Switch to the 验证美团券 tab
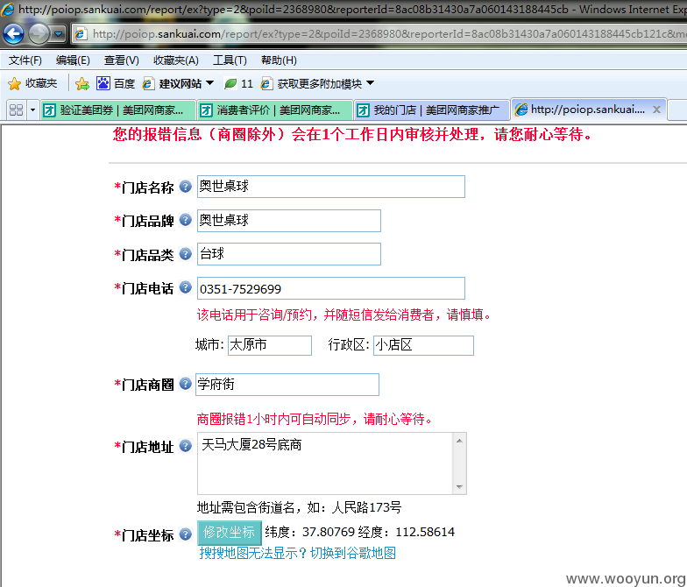 (117, 110)
